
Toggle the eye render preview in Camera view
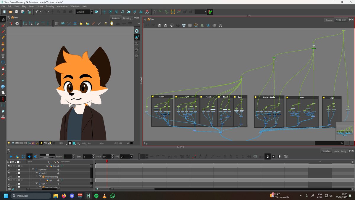[x=137, y=31]
